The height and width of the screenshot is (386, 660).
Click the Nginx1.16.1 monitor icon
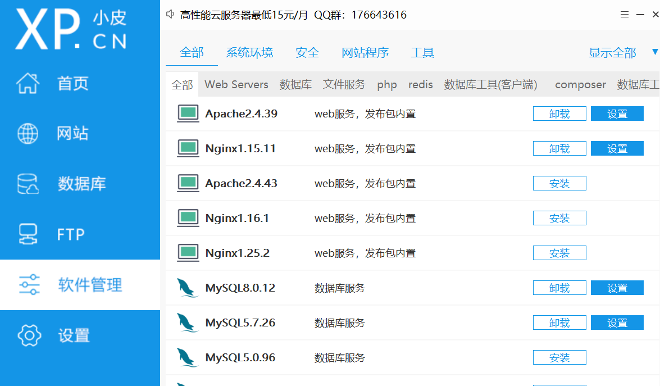188,218
